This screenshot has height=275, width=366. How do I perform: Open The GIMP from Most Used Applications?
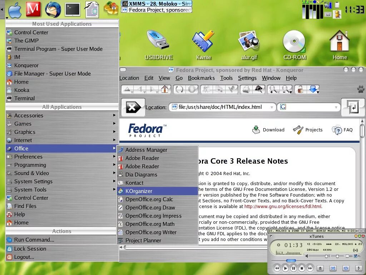pyautogui.click(x=62, y=41)
